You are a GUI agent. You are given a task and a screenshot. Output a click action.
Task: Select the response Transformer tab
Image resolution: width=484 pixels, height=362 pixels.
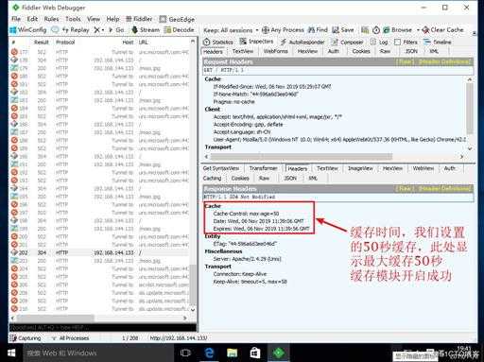click(263, 168)
